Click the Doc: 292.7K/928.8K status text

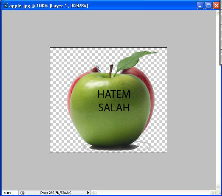point(55,192)
